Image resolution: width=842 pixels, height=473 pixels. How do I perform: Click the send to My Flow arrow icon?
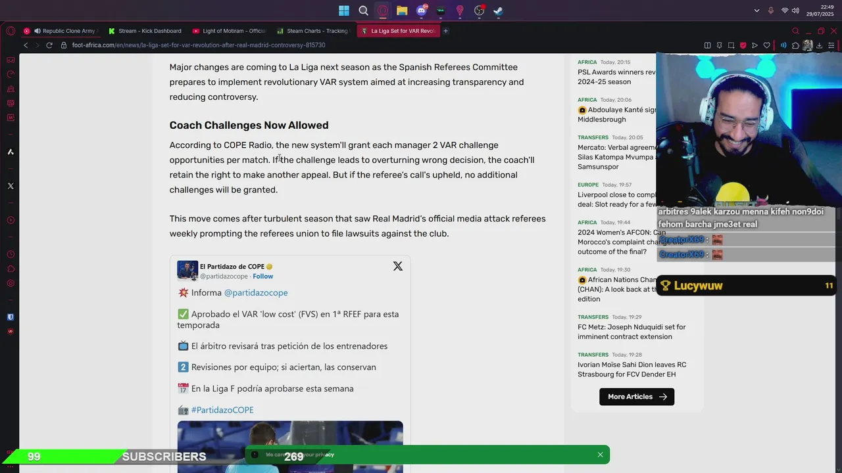755,45
